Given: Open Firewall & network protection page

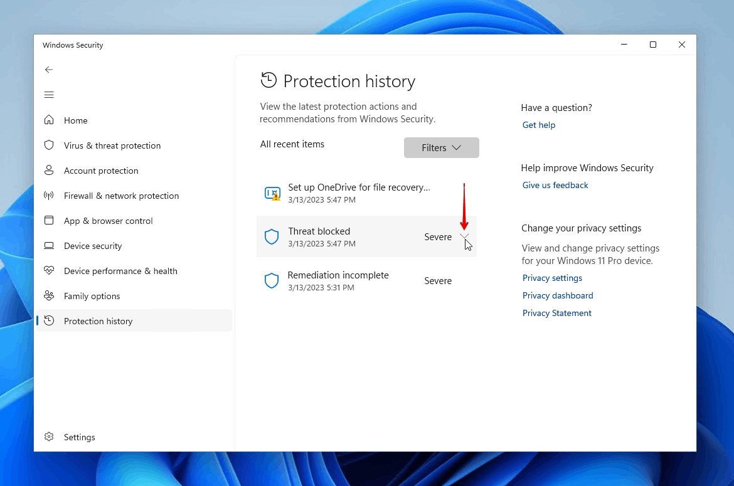Looking at the screenshot, I should 134,196.
